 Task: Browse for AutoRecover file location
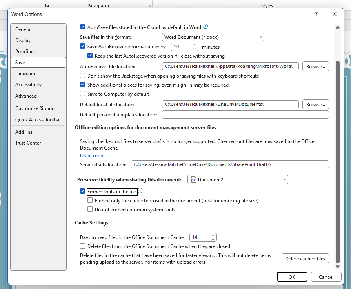[x=315, y=66]
